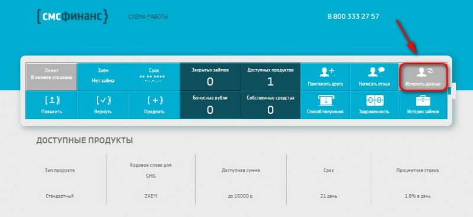Click the Собственные средства tile
473x217 pixels.
(271, 105)
